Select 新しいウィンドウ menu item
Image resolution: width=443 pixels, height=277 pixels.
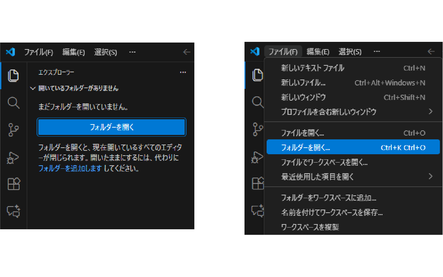[353, 97]
